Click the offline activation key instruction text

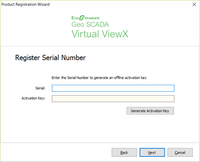click(x=99, y=78)
